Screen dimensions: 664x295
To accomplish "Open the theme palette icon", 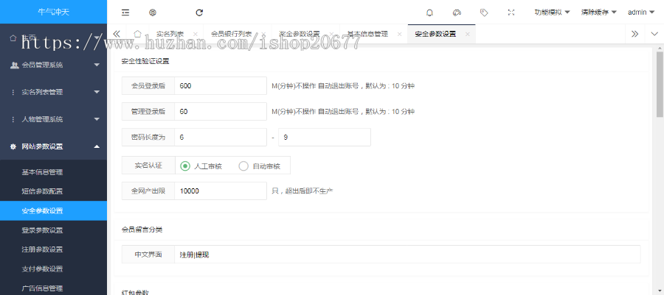I will 457,13.
